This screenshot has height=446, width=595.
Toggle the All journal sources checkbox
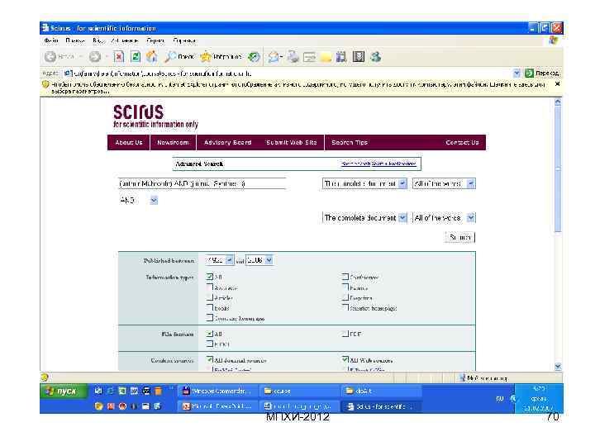pos(210,359)
